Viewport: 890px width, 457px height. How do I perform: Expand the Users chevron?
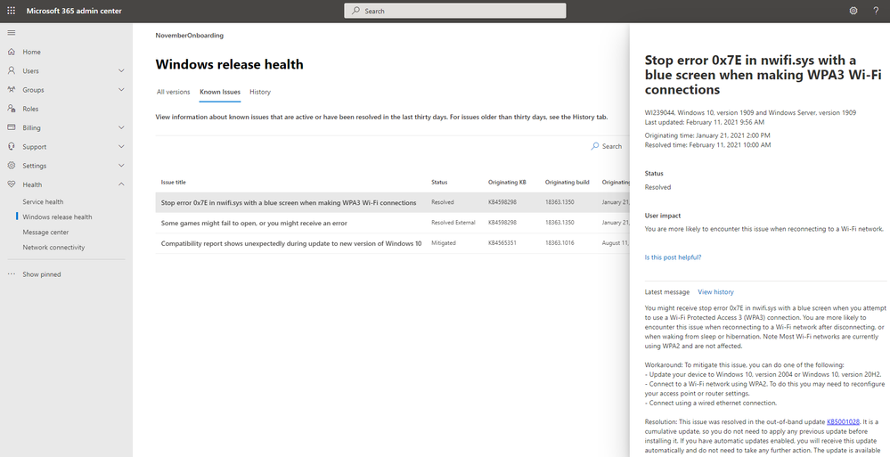121,71
